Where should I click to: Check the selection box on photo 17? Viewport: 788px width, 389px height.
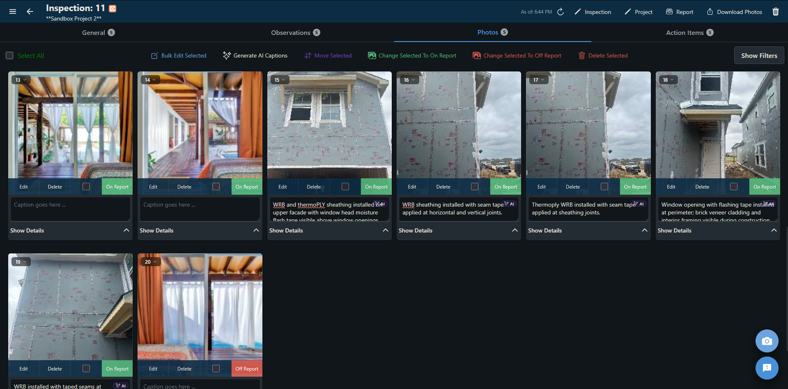pyautogui.click(x=604, y=186)
